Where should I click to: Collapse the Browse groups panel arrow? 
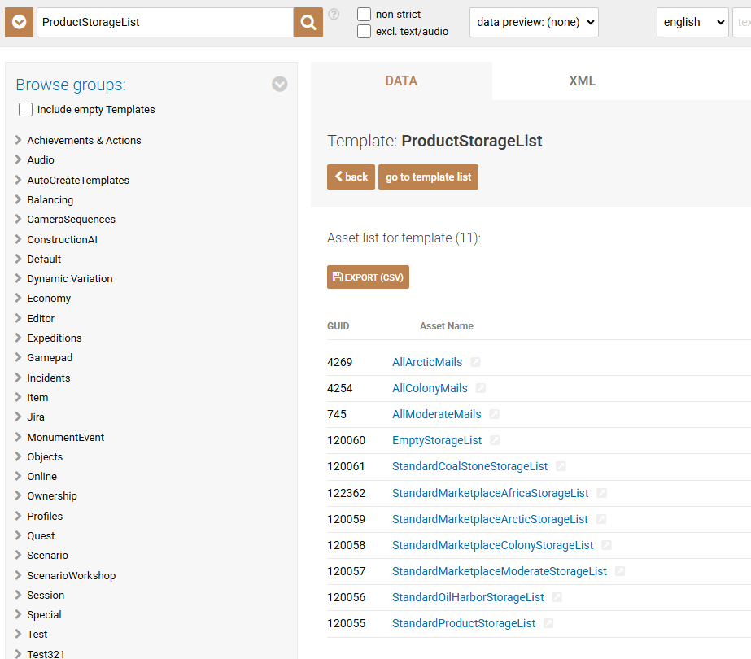(x=280, y=84)
